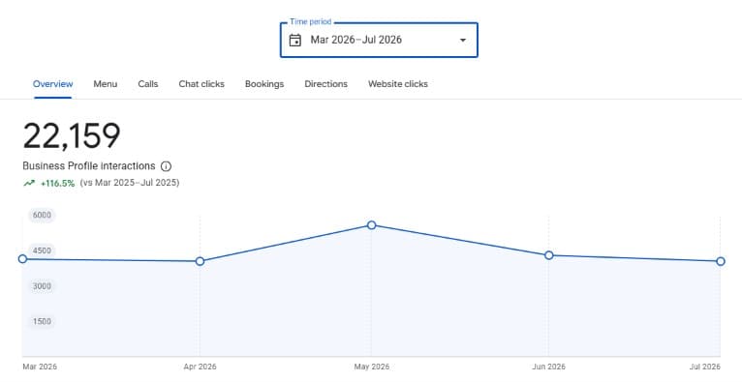Select the Calls tab
Image resolution: width=742 pixels, height=382 pixels.
pyautogui.click(x=147, y=84)
